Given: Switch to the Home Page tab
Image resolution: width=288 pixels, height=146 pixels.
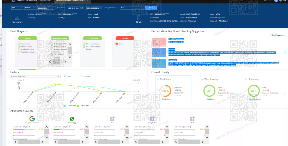Looking at the screenshot, I should click(45, 1).
